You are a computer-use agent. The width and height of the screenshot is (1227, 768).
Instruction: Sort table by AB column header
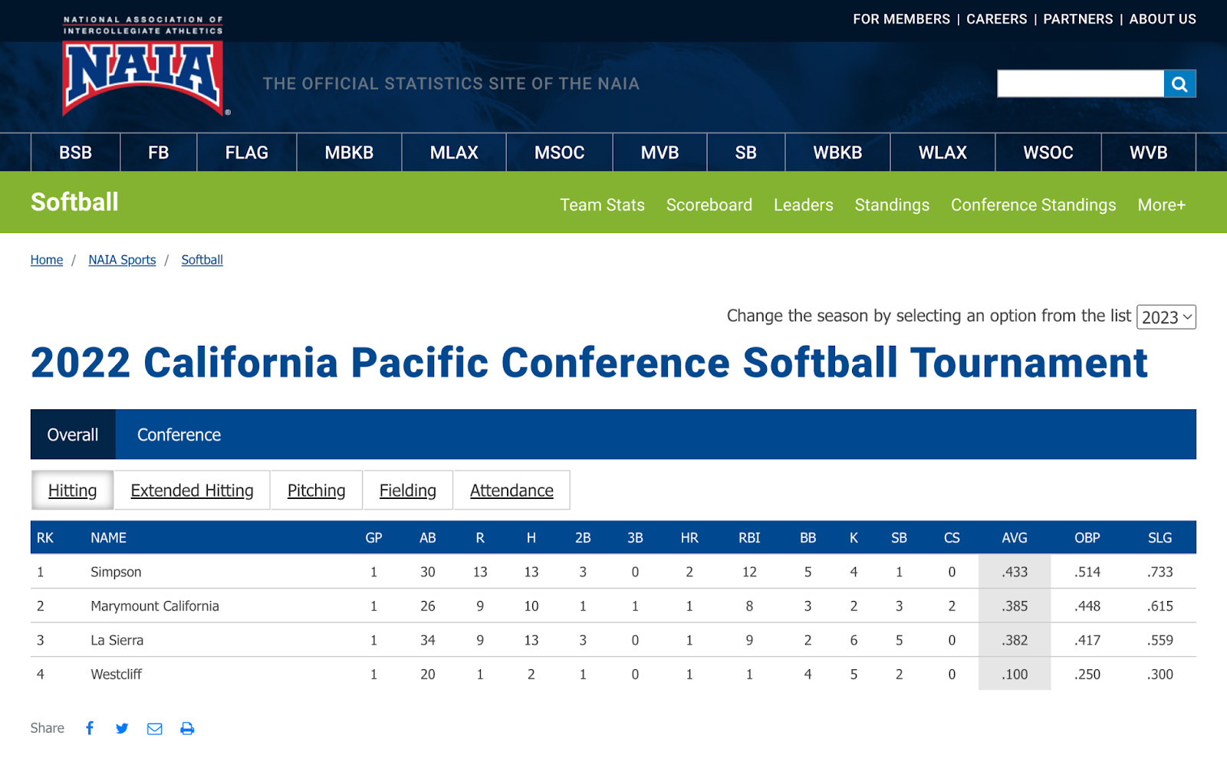pyautogui.click(x=427, y=538)
